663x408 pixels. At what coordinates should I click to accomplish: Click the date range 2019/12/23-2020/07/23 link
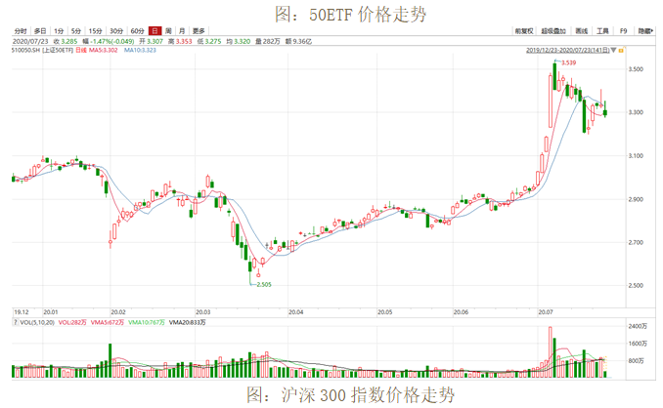[567, 50]
